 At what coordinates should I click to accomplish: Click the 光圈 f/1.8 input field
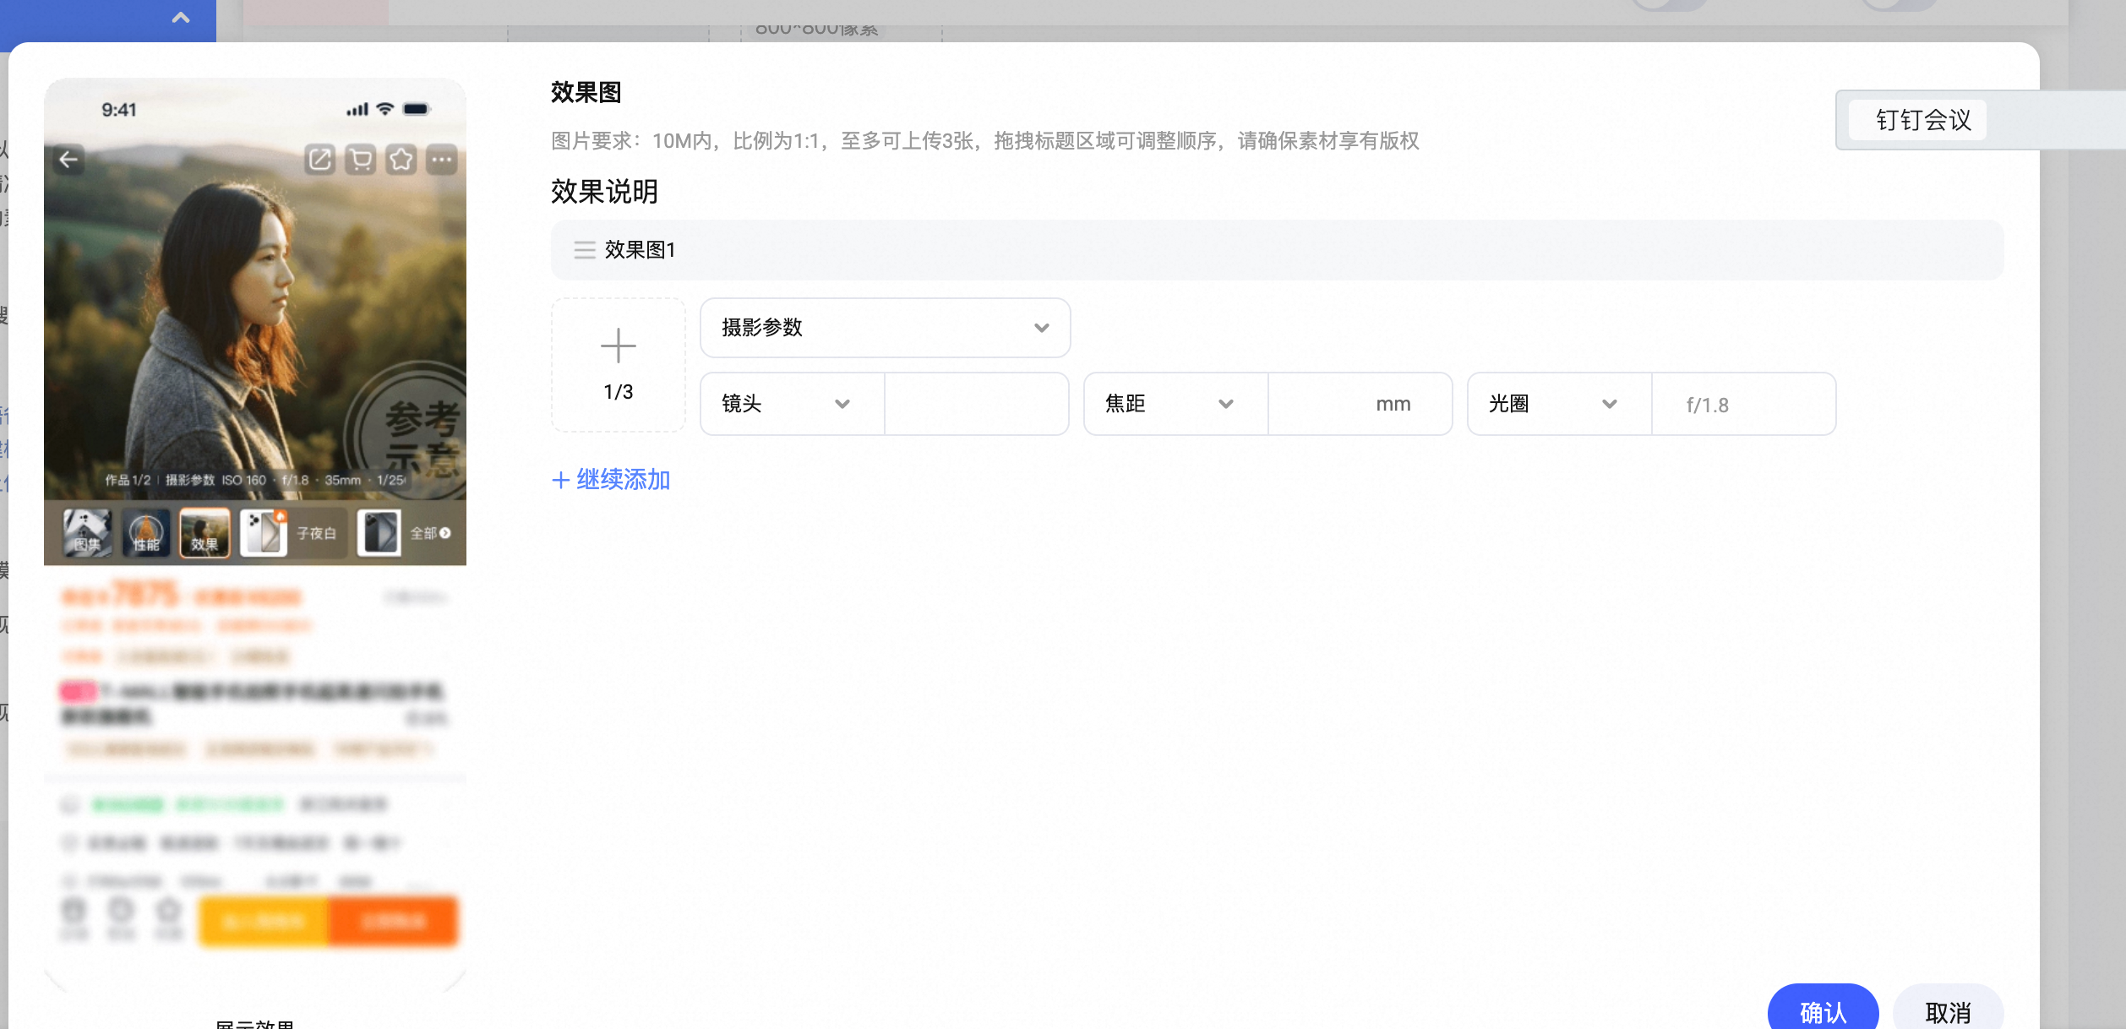coord(1744,404)
